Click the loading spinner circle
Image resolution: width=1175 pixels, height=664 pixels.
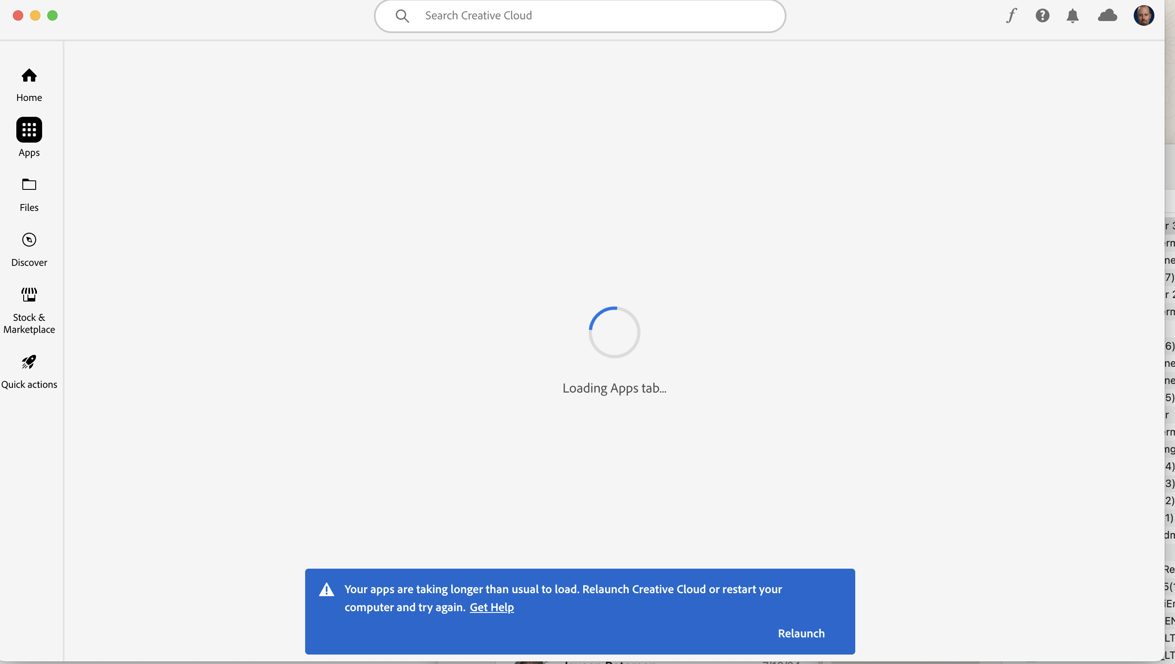point(614,332)
